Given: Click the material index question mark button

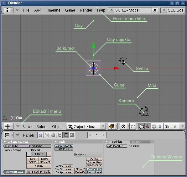Looking at the screenshot, I should [x=49, y=154].
